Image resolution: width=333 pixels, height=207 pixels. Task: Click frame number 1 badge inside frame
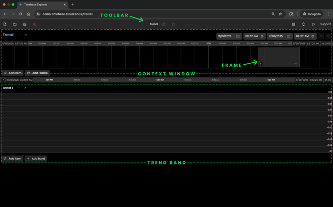tap(261, 64)
